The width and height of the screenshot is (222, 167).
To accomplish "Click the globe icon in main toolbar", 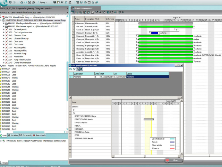I will (x=25, y=2).
